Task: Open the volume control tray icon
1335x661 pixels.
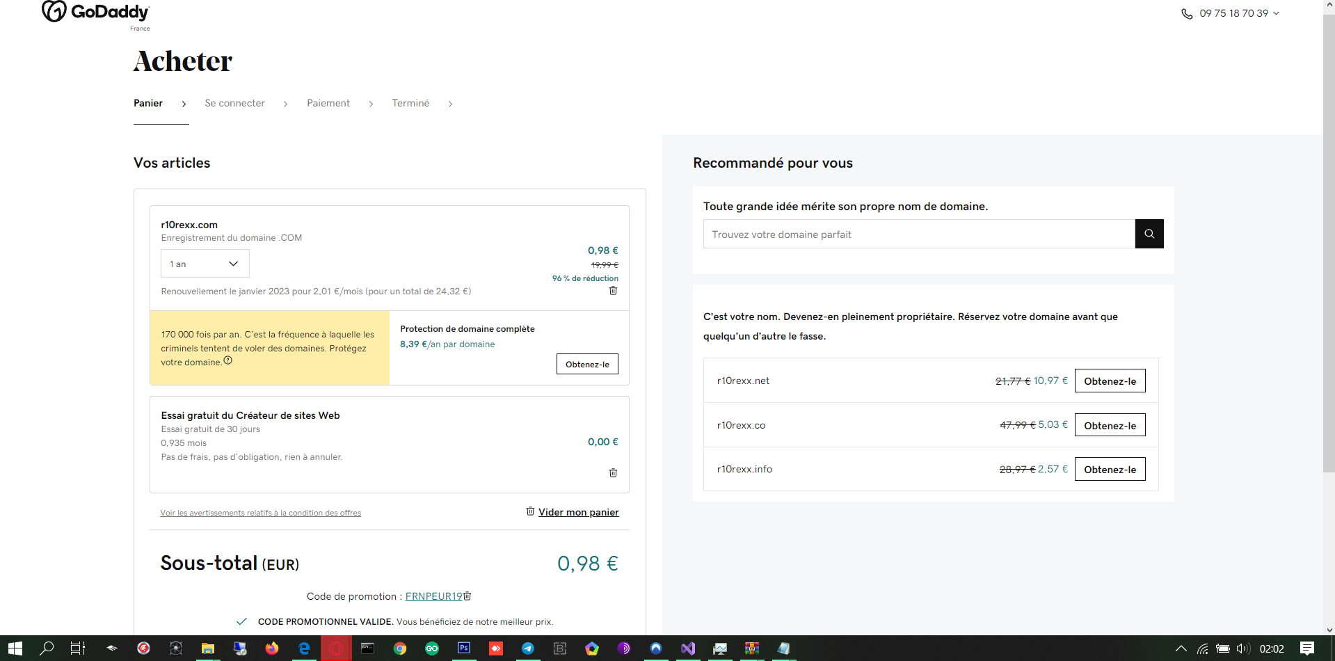Action: [1243, 648]
